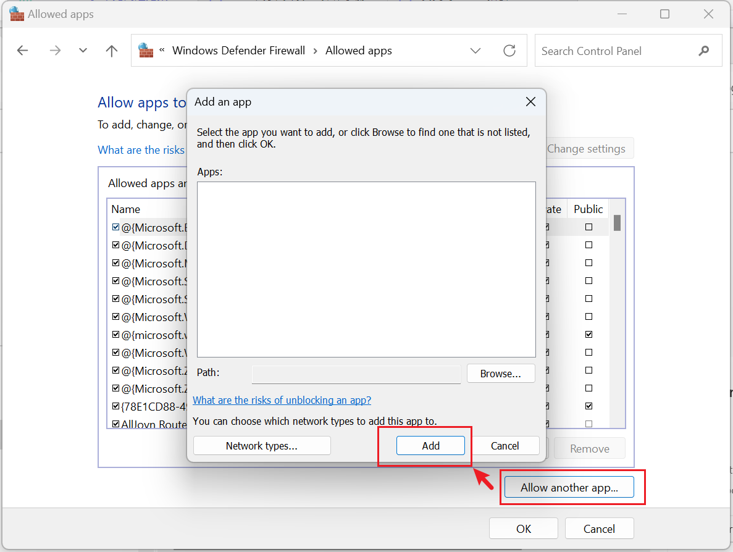
Task: Click the Path text field
Action: [356, 374]
